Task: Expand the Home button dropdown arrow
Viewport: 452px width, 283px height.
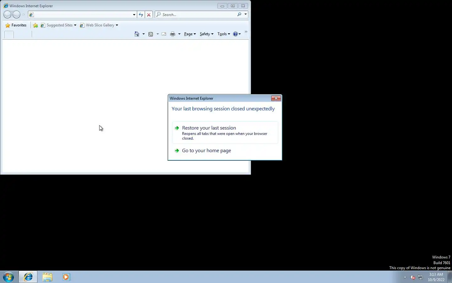Action: 143,34
